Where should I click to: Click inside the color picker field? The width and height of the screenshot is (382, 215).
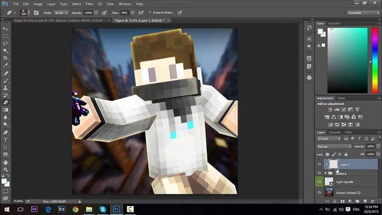pos(347,60)
